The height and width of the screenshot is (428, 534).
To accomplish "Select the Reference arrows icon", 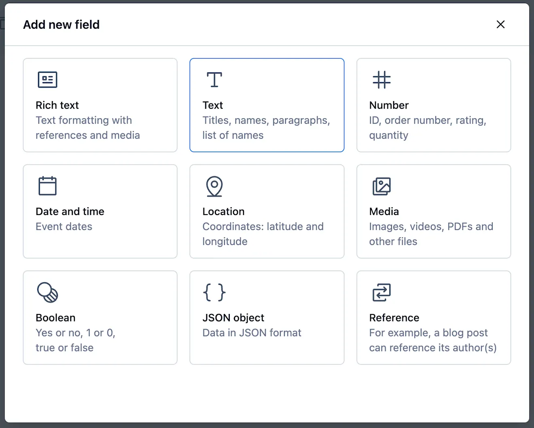I will (x=381, y=292).
